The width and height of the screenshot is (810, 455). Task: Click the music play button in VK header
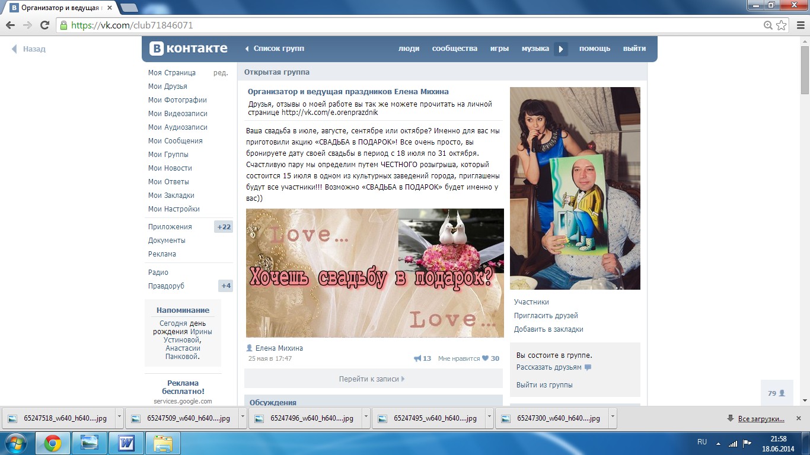click(x=561, y=49)
